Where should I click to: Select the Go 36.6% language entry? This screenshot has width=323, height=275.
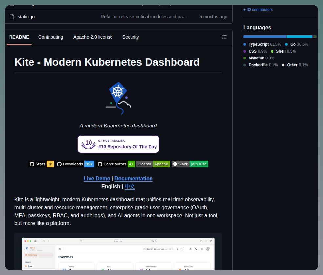coord(296,44)
